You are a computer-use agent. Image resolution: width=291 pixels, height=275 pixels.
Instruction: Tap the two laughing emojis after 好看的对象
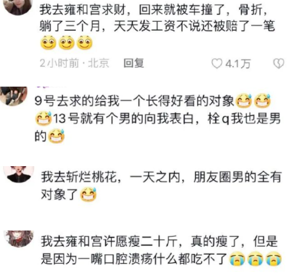click(x=253, y=101)
